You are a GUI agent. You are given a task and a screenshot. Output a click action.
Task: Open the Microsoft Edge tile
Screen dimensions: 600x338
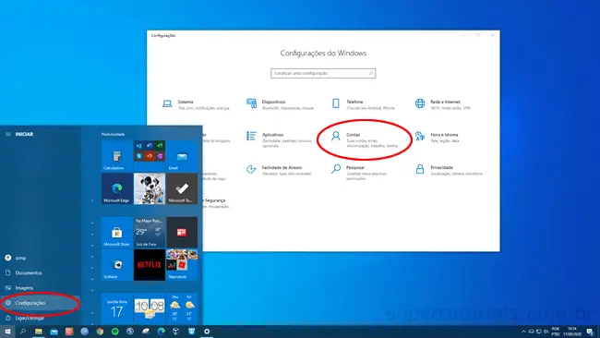coord(117,188)
